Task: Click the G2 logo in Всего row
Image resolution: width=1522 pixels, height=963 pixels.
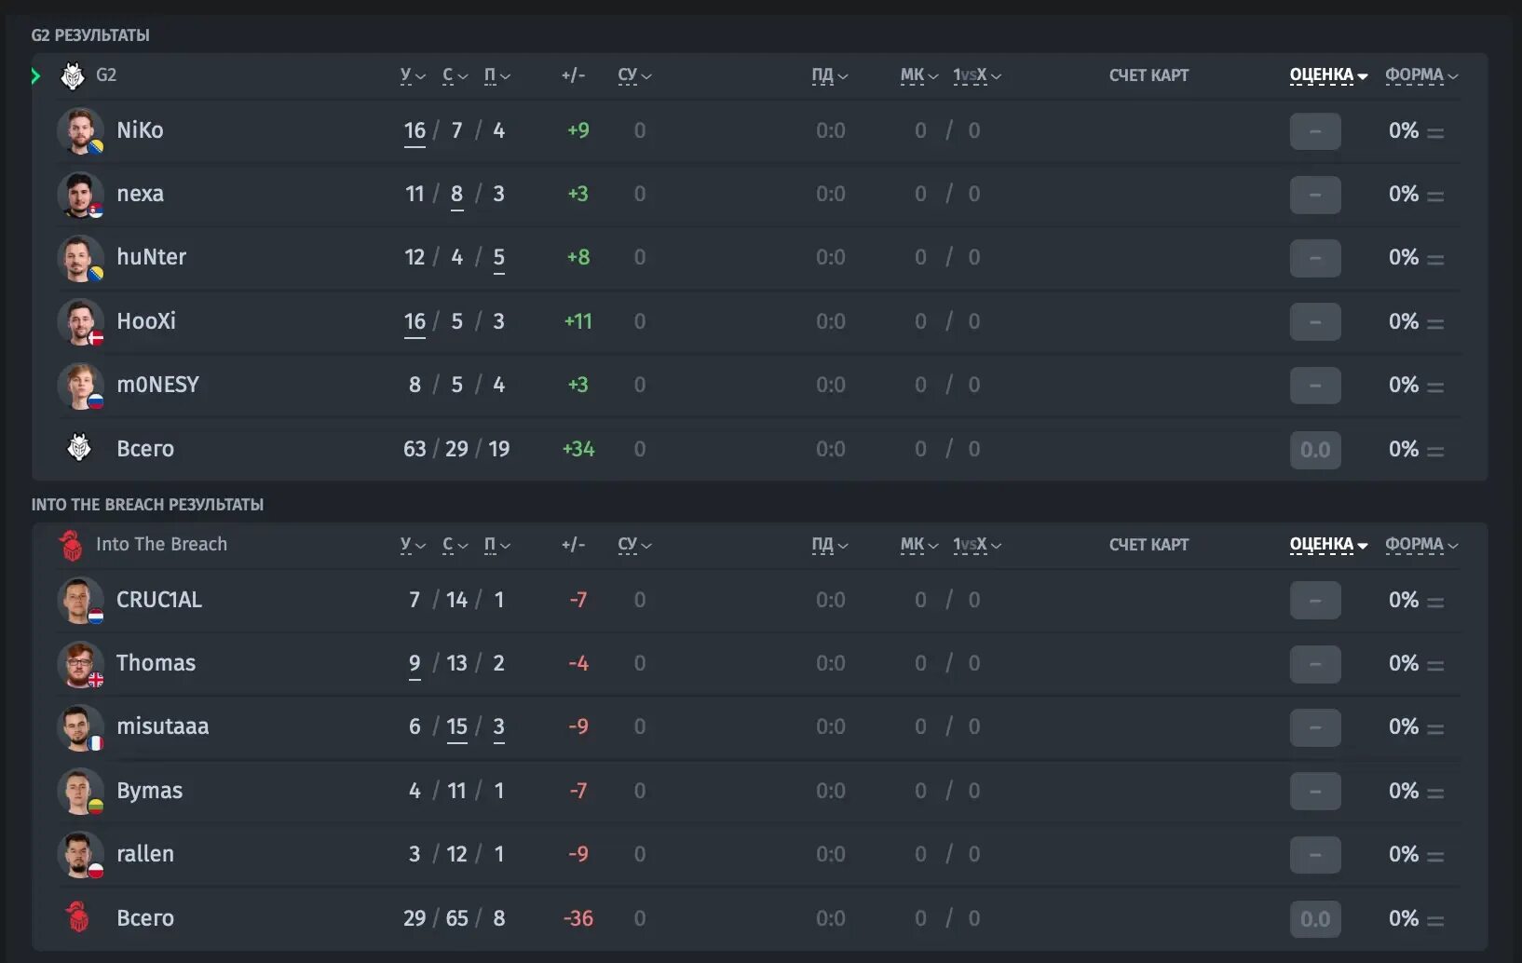Action: point(79,449)
